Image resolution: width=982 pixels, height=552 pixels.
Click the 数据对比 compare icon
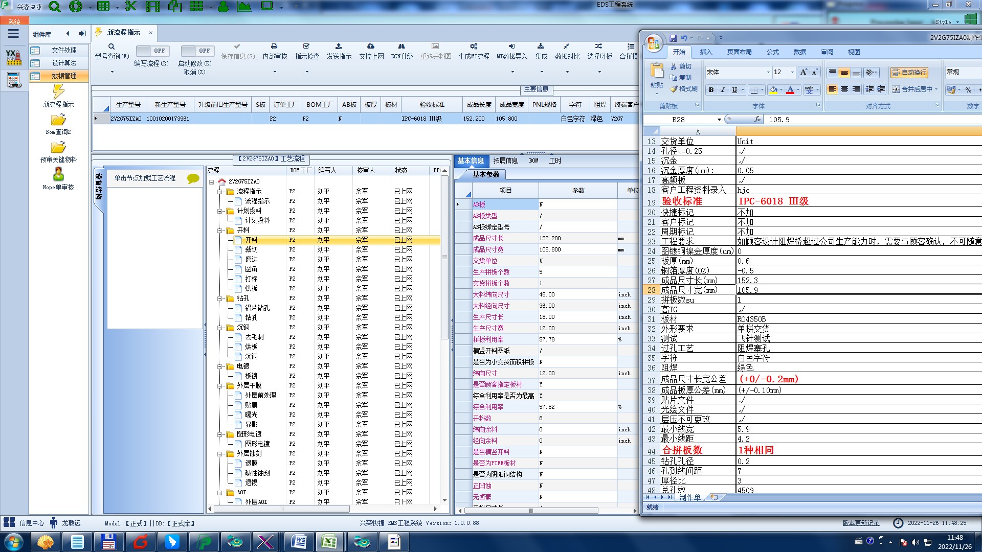(x=567, y=47)
